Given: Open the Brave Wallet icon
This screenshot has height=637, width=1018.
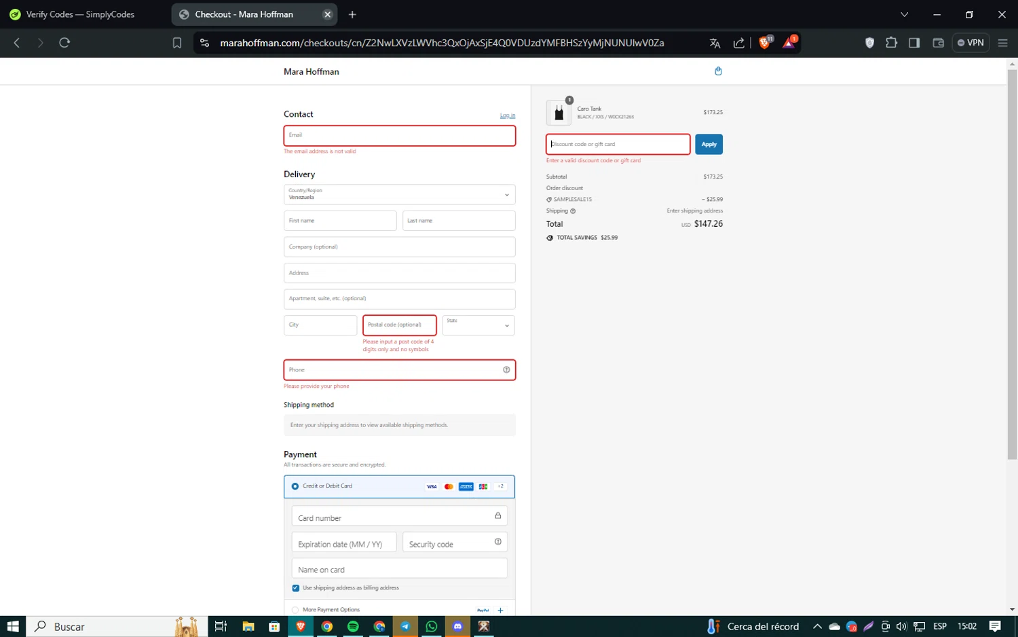Looking at the screenshot, I should click(939, 43).
